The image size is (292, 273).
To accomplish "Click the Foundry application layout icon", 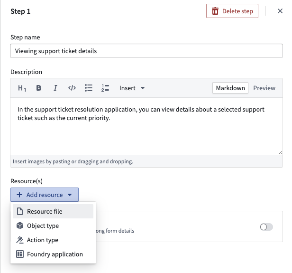I will point(20,254).
